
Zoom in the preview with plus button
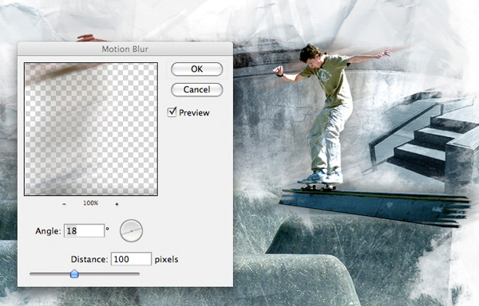pyautogui.click(x=117, y=204)
